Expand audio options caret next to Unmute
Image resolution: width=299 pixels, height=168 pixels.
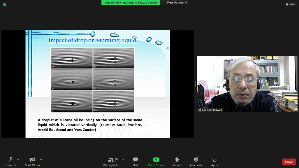coord(18,159)
